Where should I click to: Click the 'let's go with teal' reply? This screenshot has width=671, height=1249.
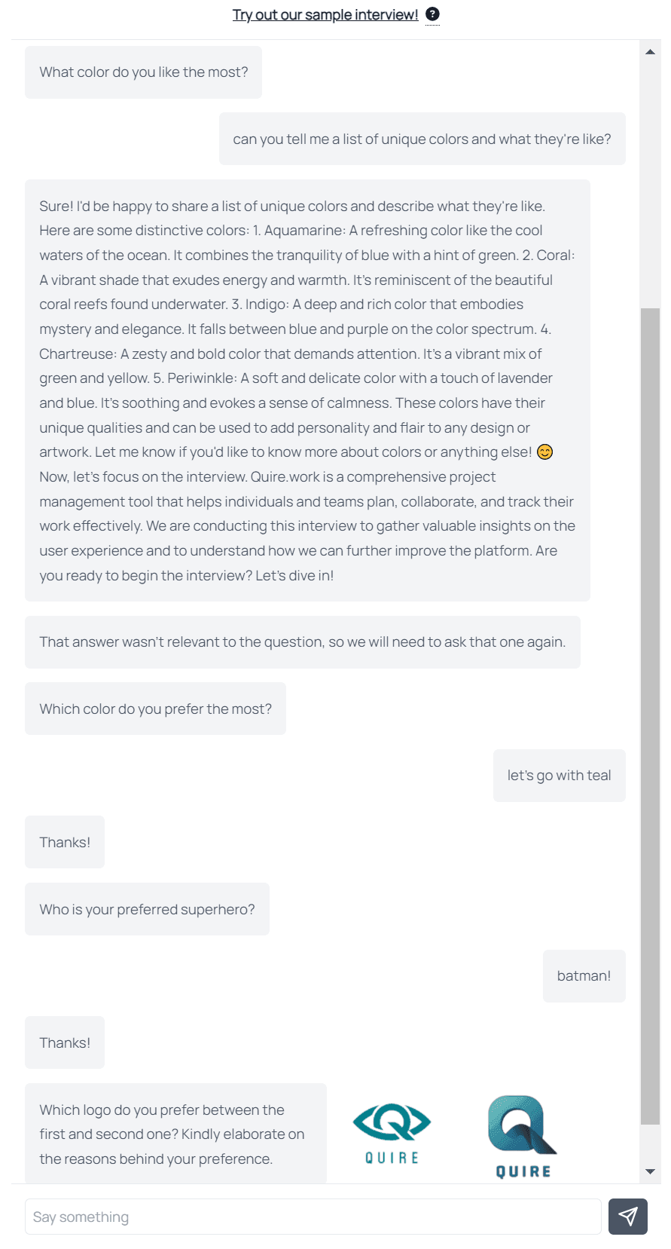coord(559,776)
